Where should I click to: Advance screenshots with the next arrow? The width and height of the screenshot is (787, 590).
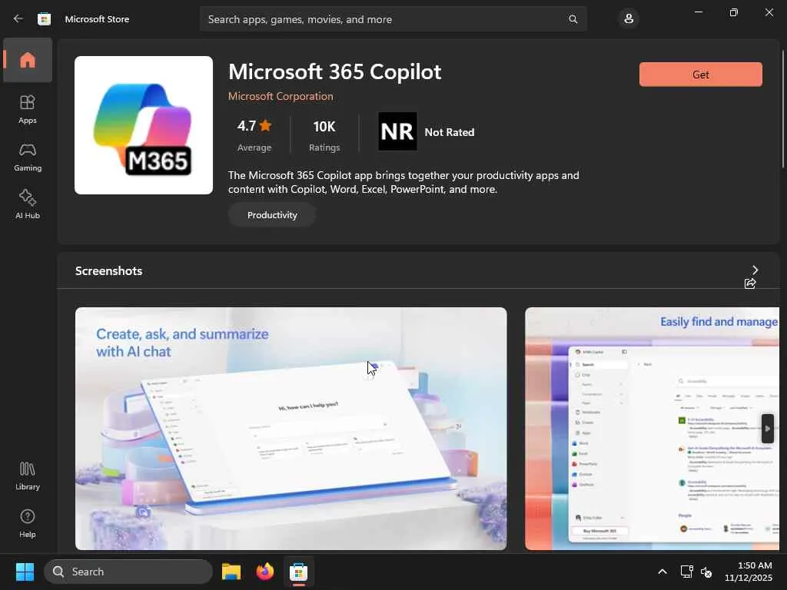[768, 429]
